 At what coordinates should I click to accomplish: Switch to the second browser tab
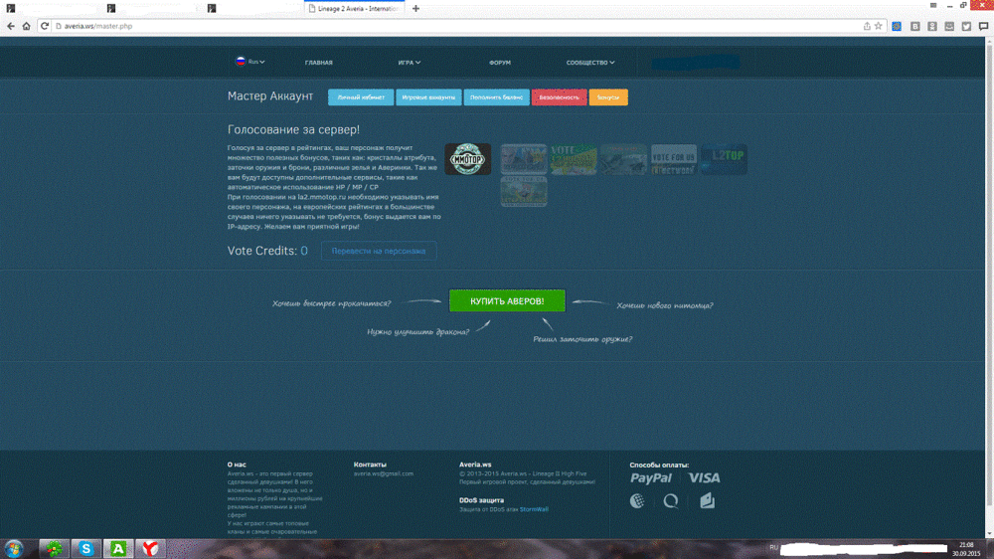coord(152,9)
